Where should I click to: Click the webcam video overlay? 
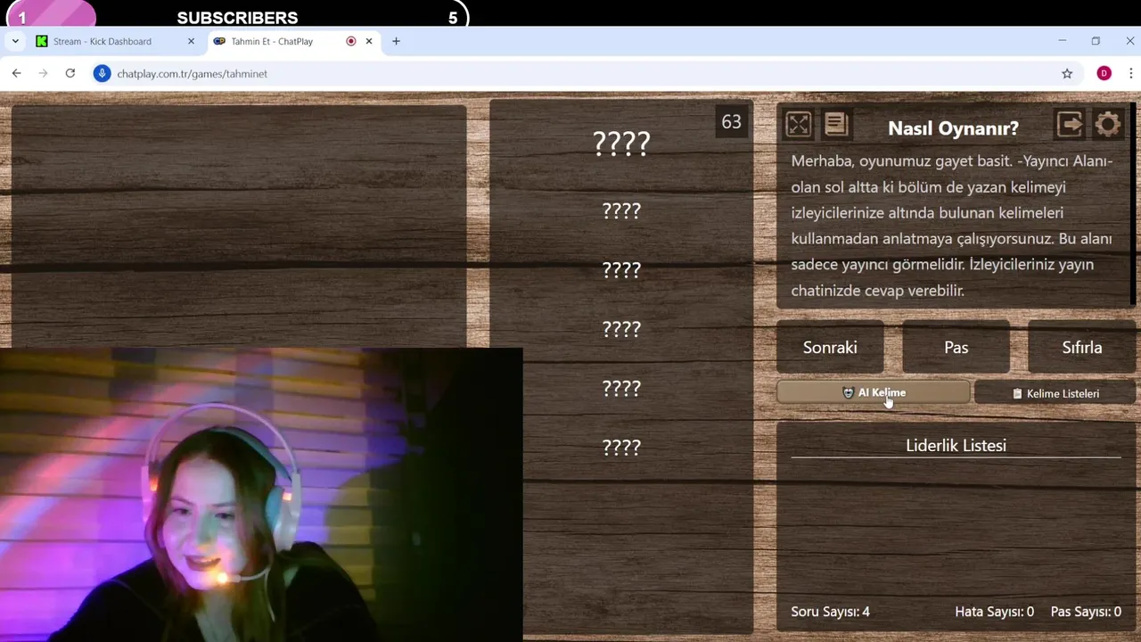(x=260, y=495)
